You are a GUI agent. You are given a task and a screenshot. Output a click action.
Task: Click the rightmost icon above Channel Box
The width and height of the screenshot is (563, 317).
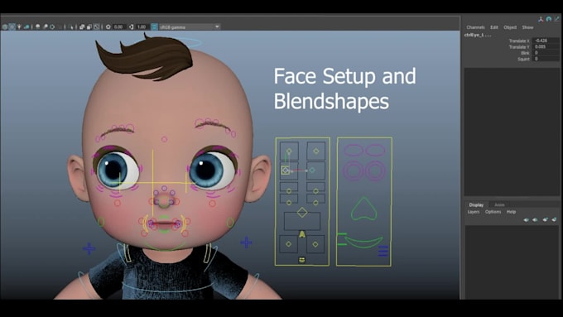pos(557,19)
